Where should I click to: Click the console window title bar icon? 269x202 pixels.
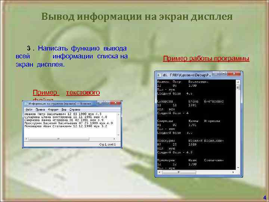159,75
